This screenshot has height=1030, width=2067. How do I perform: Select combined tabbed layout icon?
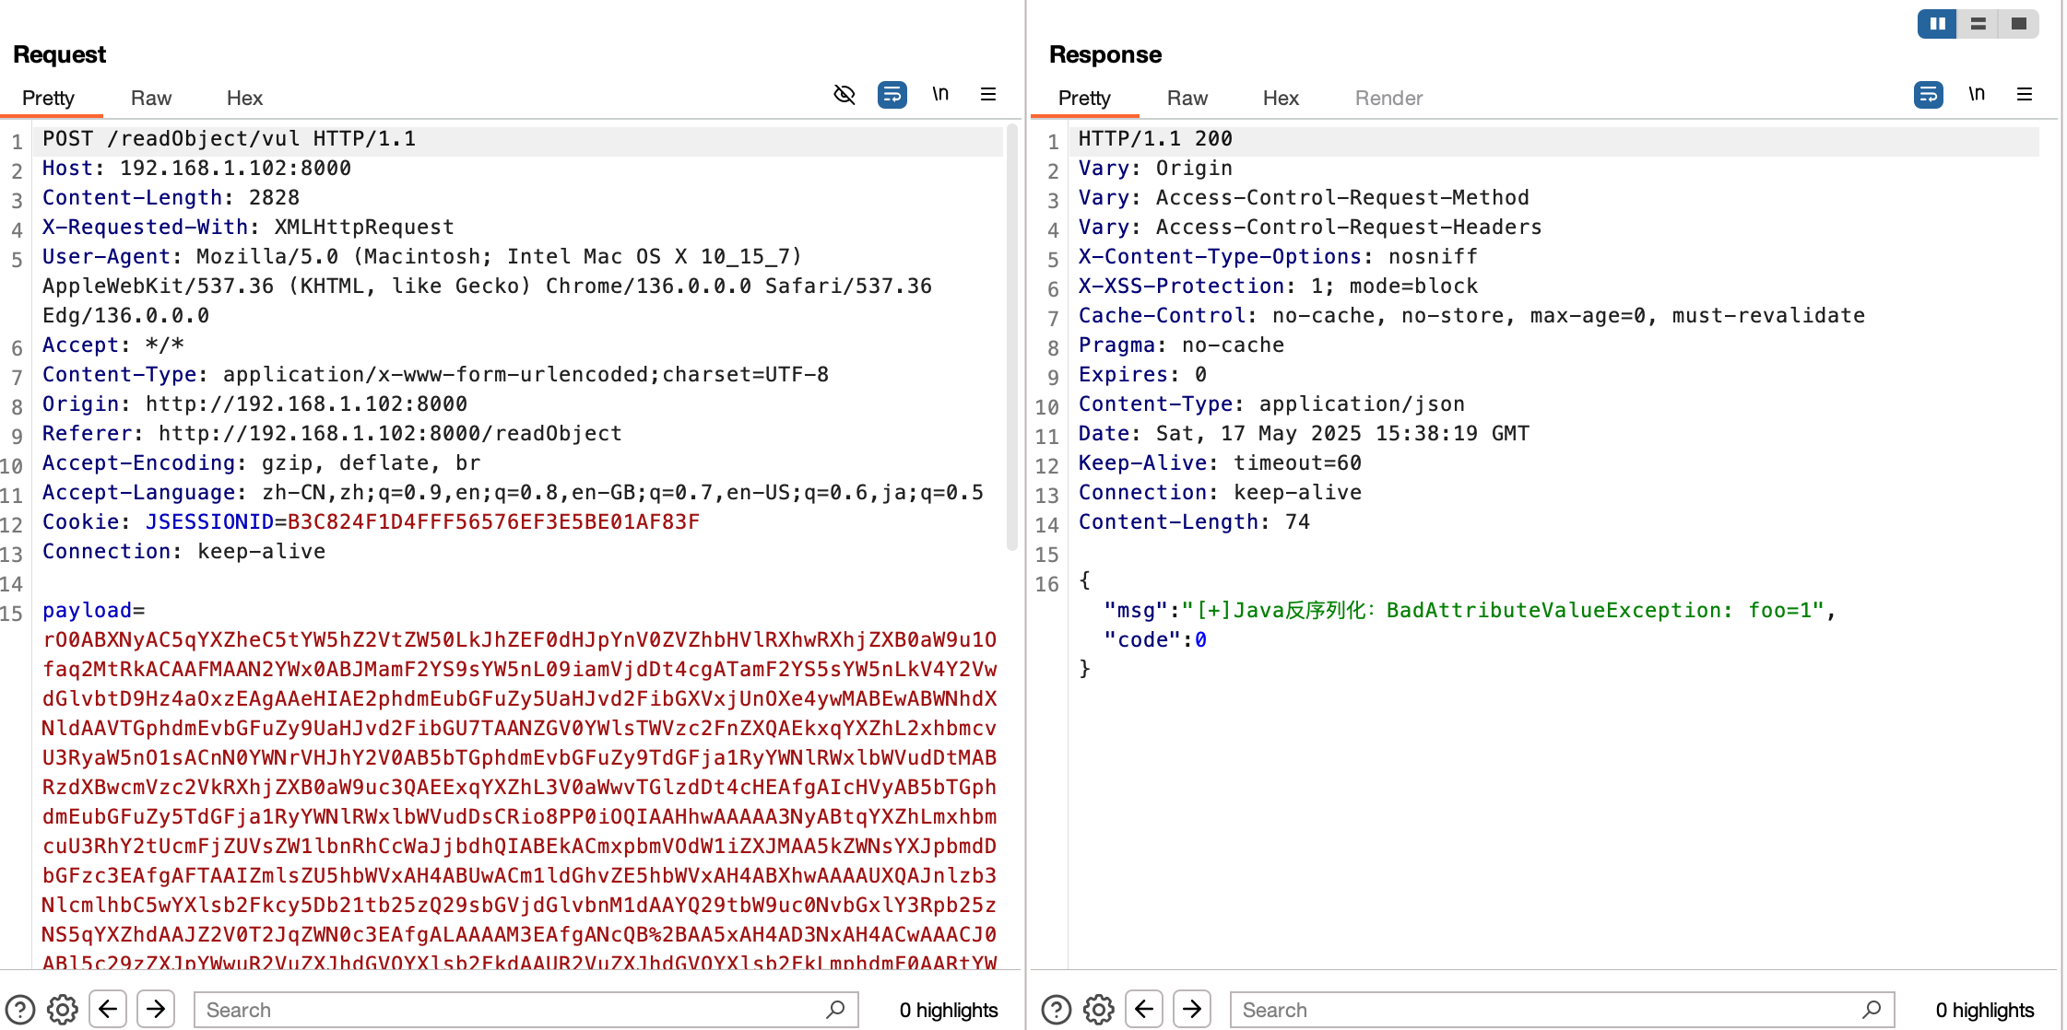[2018, 24]
